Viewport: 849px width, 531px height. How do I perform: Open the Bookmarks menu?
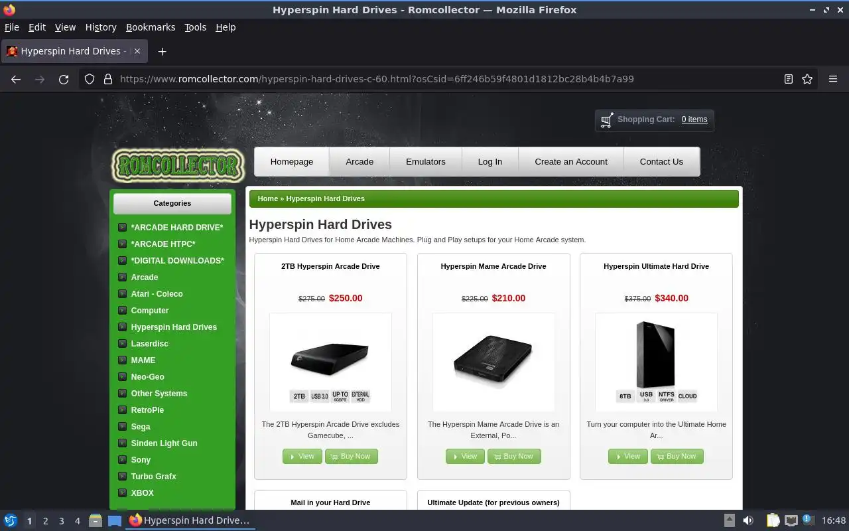151,27
